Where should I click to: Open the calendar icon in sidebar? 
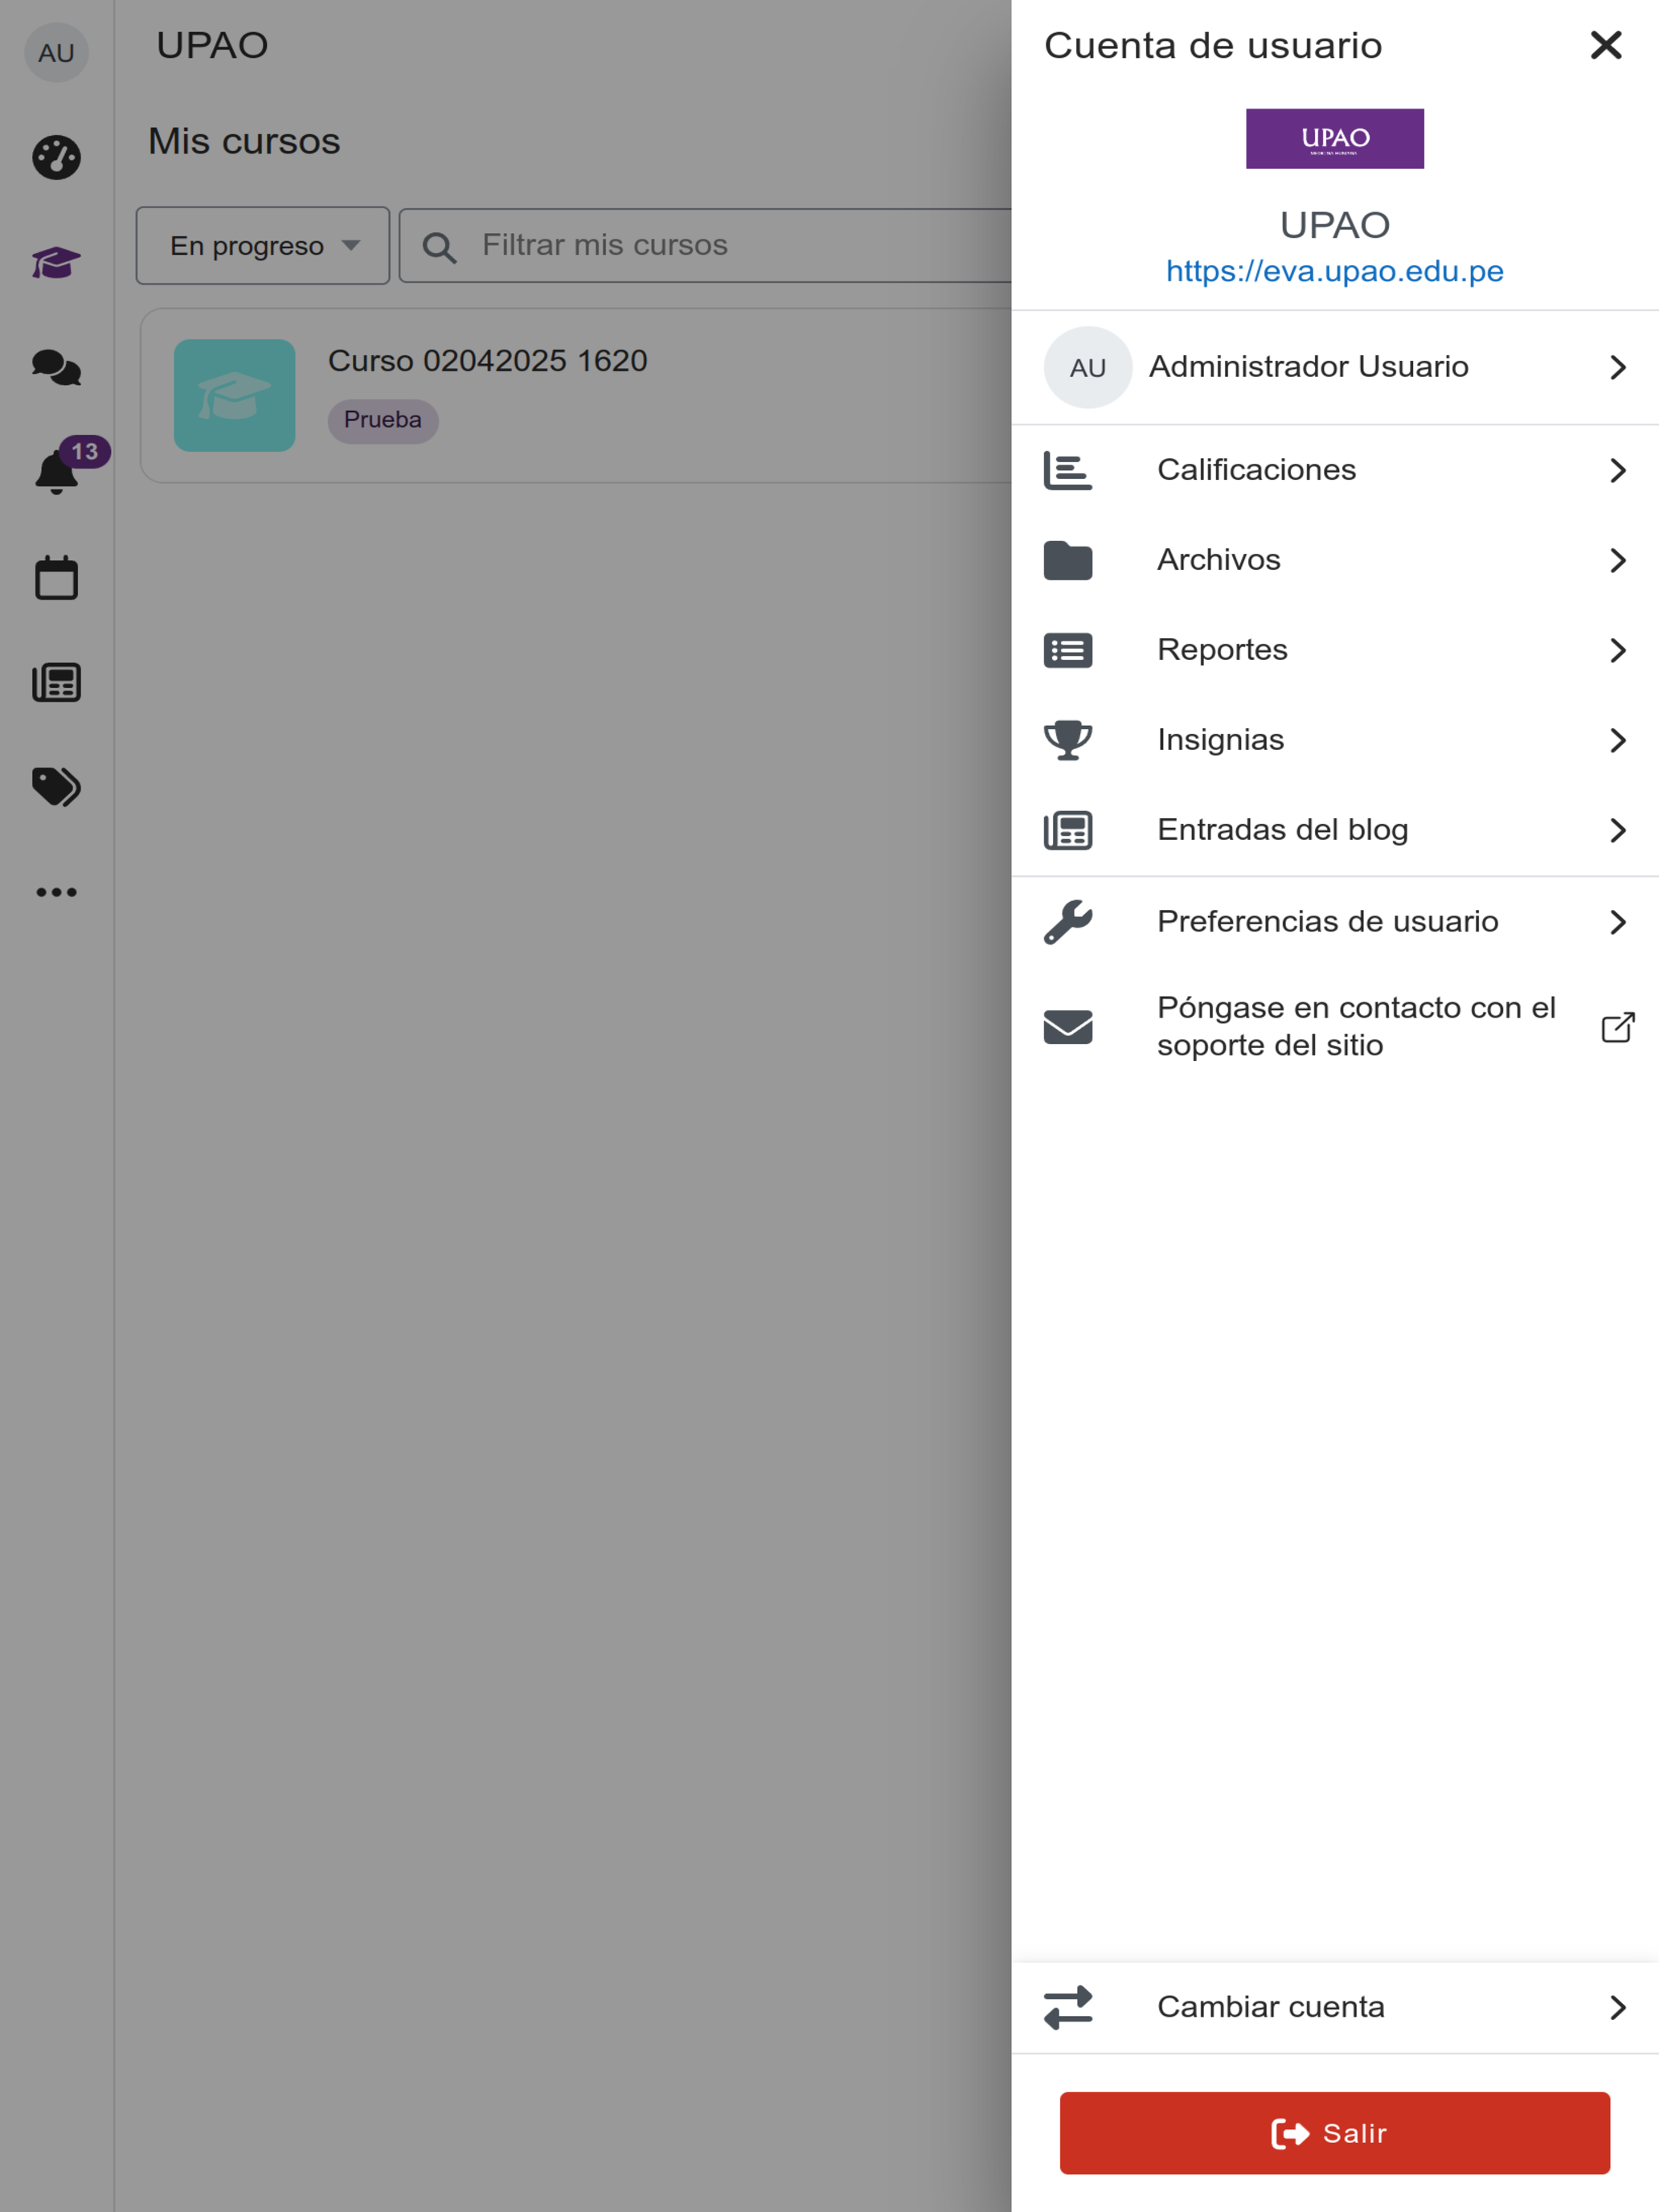(56, 577)
